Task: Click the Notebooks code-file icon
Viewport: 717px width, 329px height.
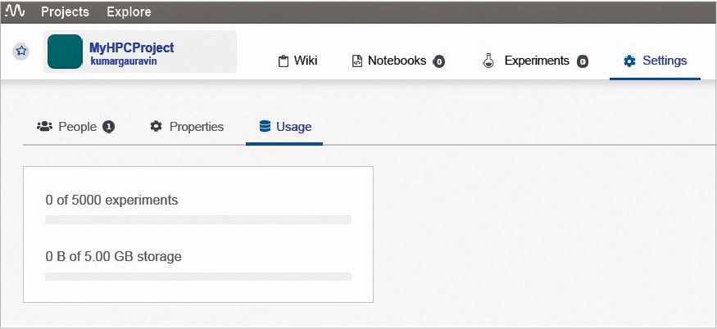Action: (x=356, y=61)
